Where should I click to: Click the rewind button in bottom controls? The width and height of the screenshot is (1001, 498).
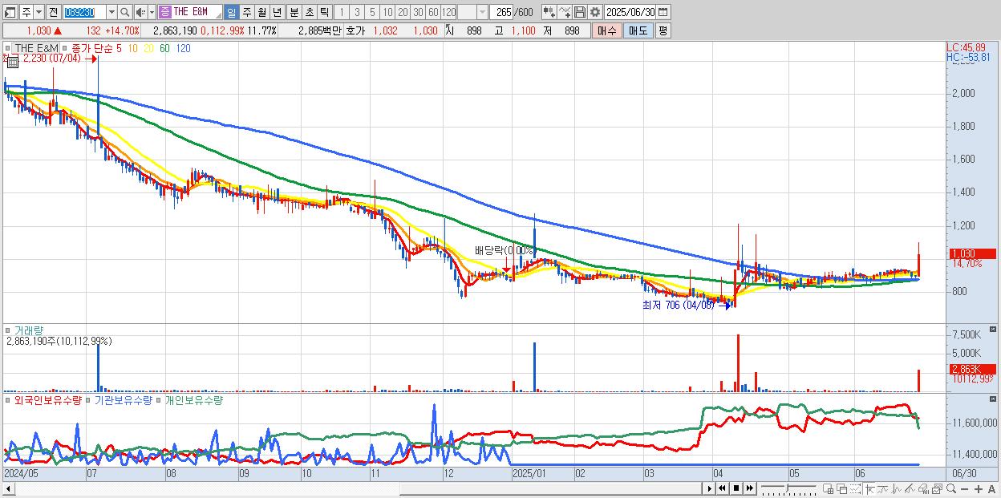(723, 488)
